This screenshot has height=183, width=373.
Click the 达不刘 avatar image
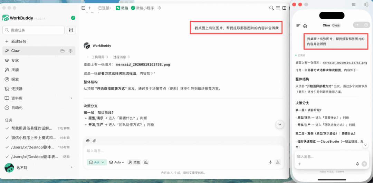9,167
